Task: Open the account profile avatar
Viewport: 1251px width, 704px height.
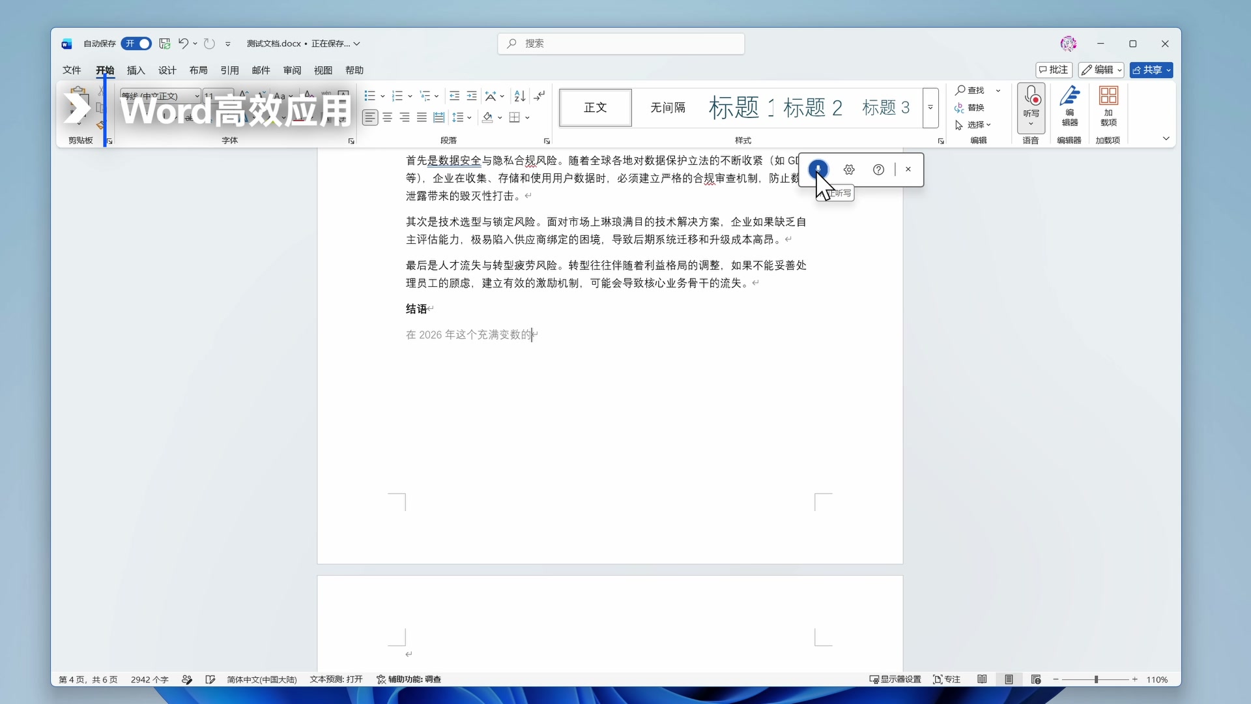Action: pos(1069,44)
